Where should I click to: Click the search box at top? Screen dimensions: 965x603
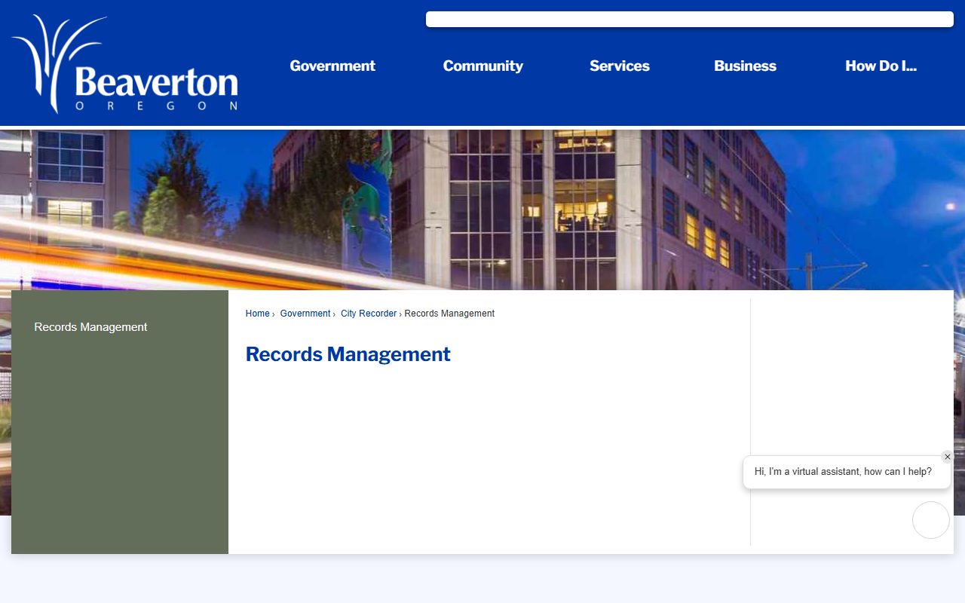click(690, 19)
